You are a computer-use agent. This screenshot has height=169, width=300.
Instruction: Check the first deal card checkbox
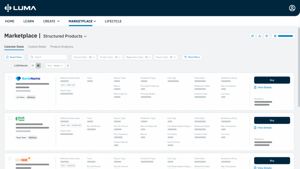click(10, 78)
